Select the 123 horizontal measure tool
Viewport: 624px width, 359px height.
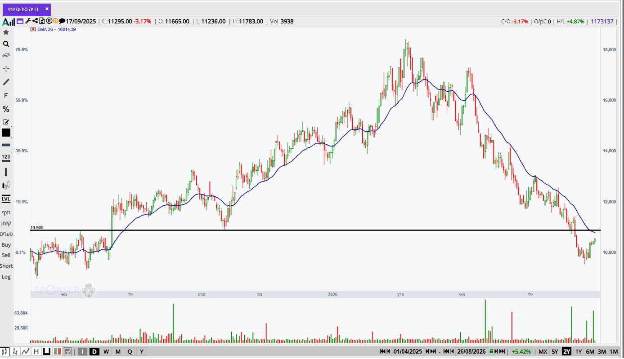(x=6, y=158)
